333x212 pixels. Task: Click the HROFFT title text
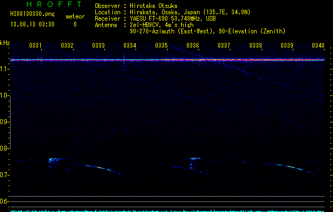pos(55,4)
